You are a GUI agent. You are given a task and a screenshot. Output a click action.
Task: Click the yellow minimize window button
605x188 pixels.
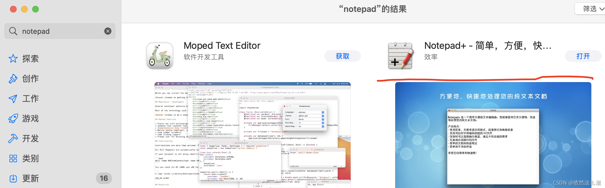24,9
